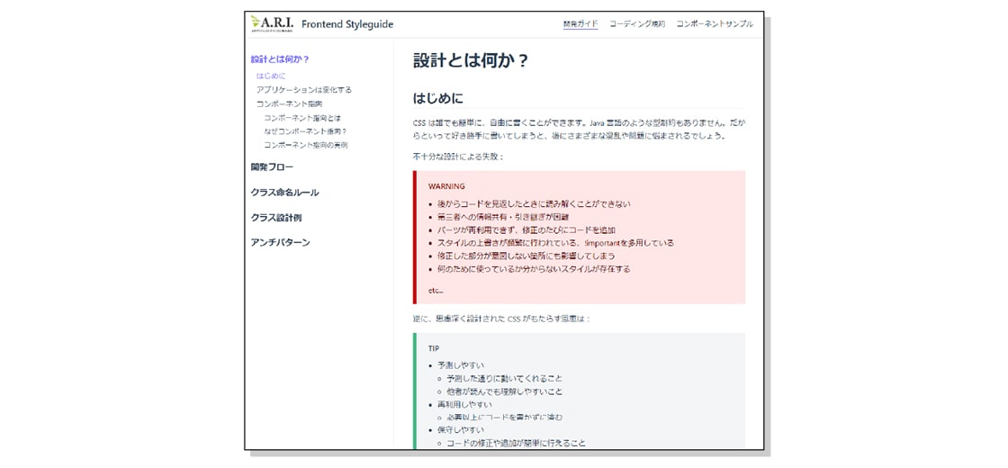Click the 設計とは何か？ page title heading

pyautogui.click(x=471, y=60)
